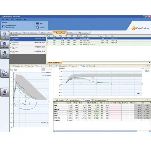This screenshot has width=151, height=151.
Task: Click the results table horizontal scrollbar
Action: (102, 131)
